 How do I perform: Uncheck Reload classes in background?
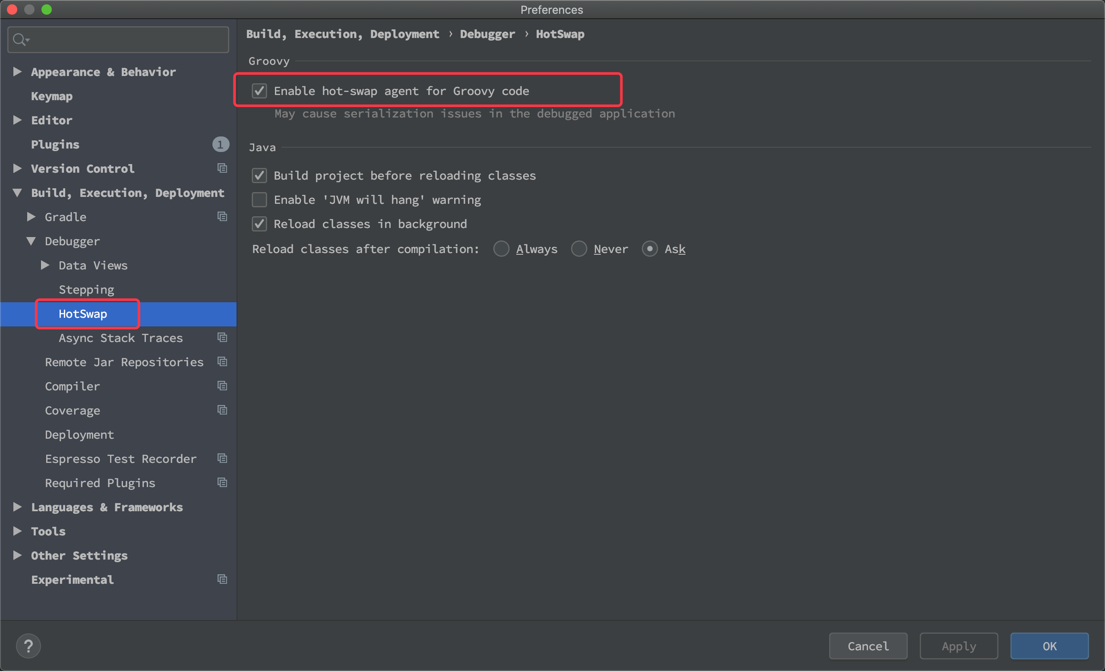tap(259, 224)
